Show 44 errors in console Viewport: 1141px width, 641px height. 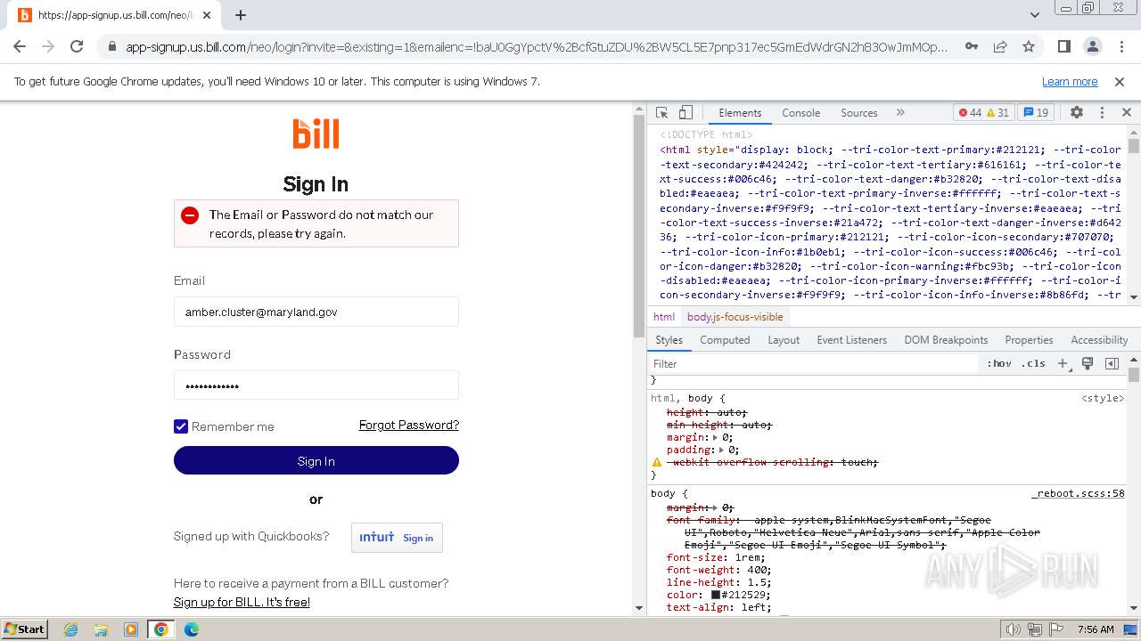[x=969, y=112]
